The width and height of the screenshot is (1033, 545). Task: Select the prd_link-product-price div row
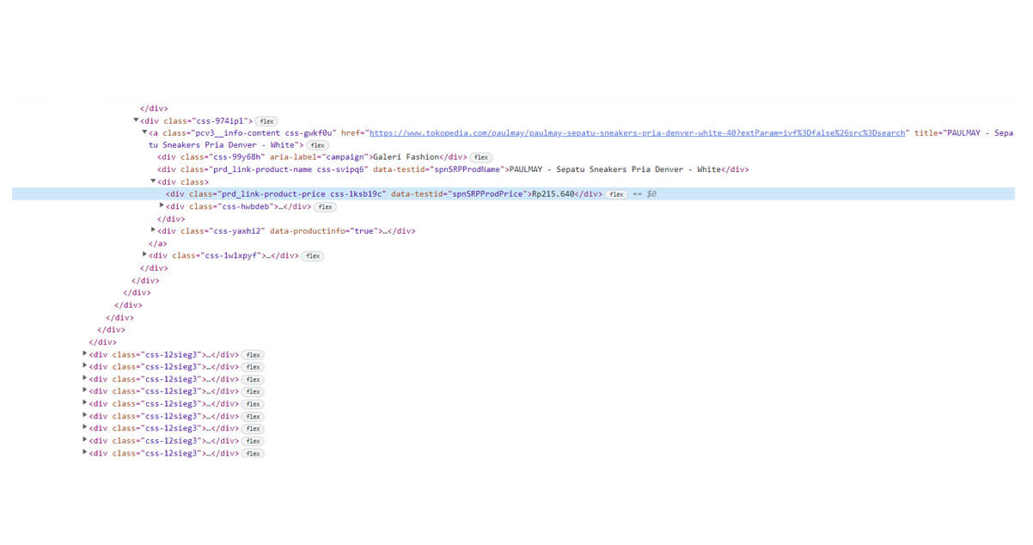pos(513,194)
